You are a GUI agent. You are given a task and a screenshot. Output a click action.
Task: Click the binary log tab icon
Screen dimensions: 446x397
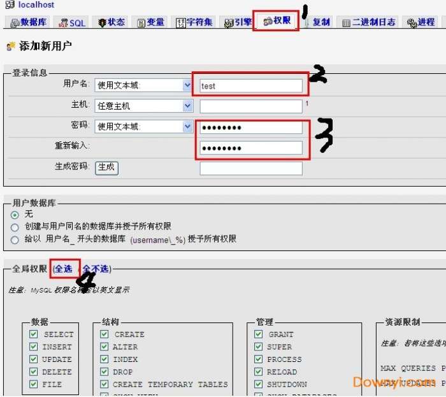click(346, 23)
